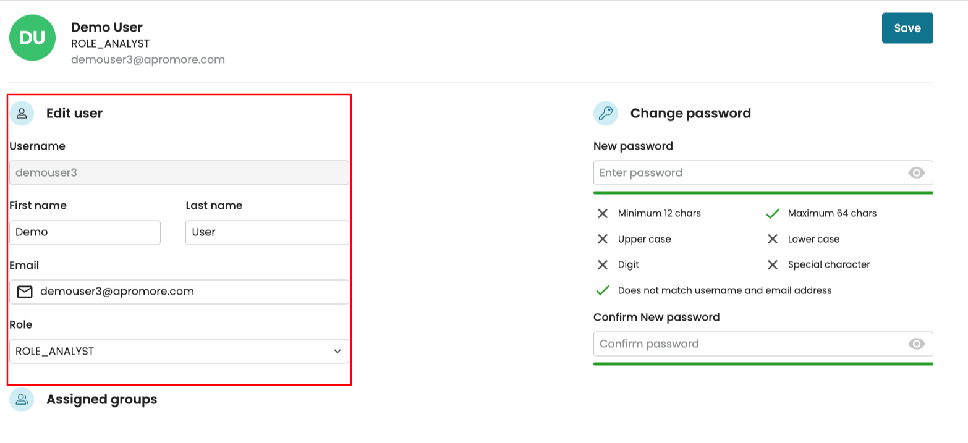The height and width of the screenshot is (443, 968).
Task: Click the green strength bar under New password
Action: click(763, 193)
